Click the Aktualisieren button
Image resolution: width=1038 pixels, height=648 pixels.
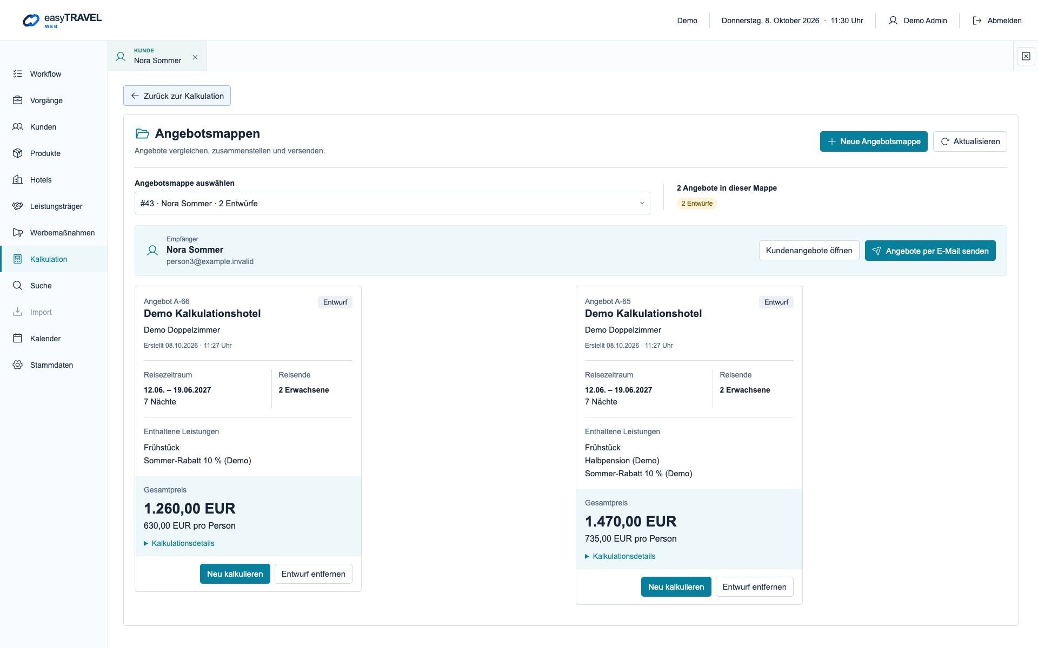970,141
